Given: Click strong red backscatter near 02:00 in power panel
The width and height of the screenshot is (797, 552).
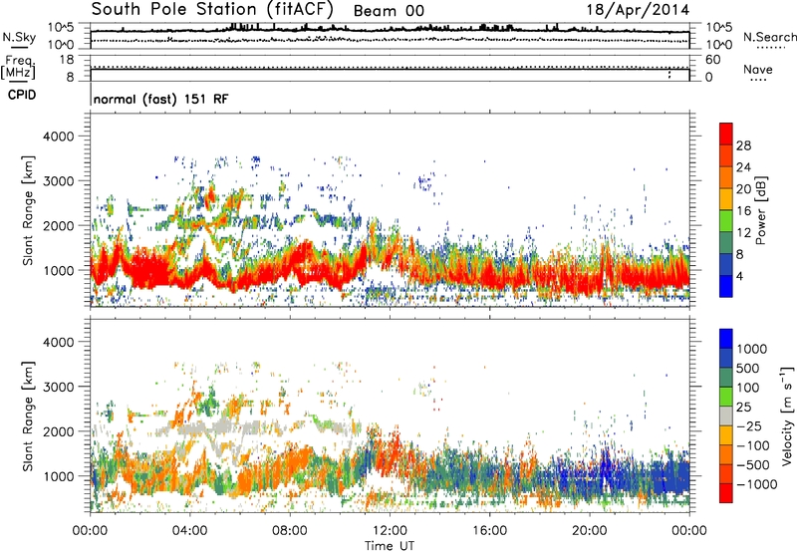Looking at the screenshot, I should [x=147, y=269].
